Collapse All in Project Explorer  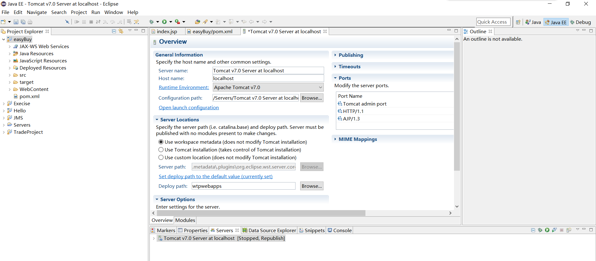pos(114,31)
